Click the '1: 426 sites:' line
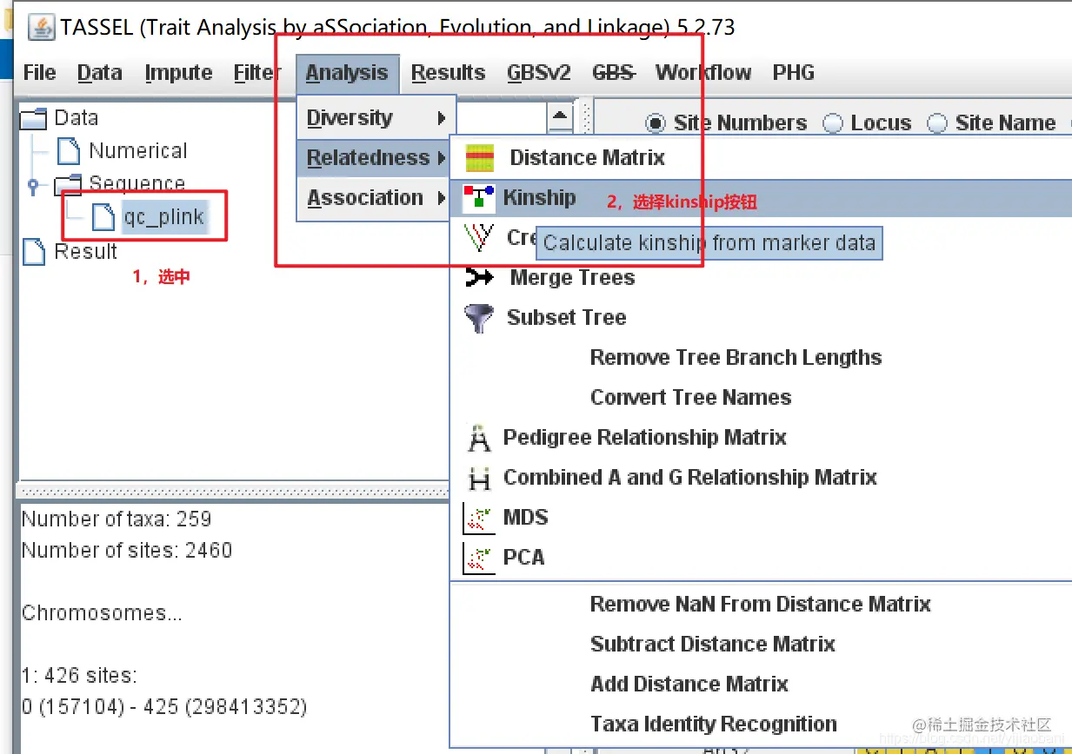1072x754 pixels. (x=79, y=676)
